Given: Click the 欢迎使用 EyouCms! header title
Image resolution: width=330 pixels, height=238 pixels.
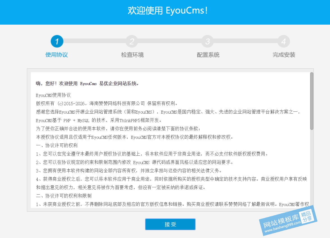Looking at the screenshot, I should click(x=168, y=11).
